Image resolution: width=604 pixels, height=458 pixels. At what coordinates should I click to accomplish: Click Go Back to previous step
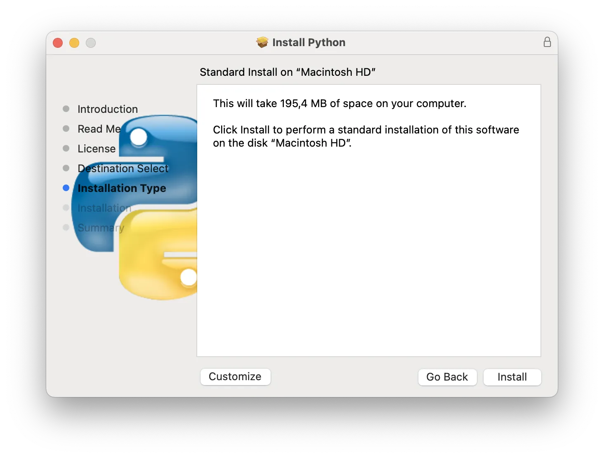pos(447,377)
